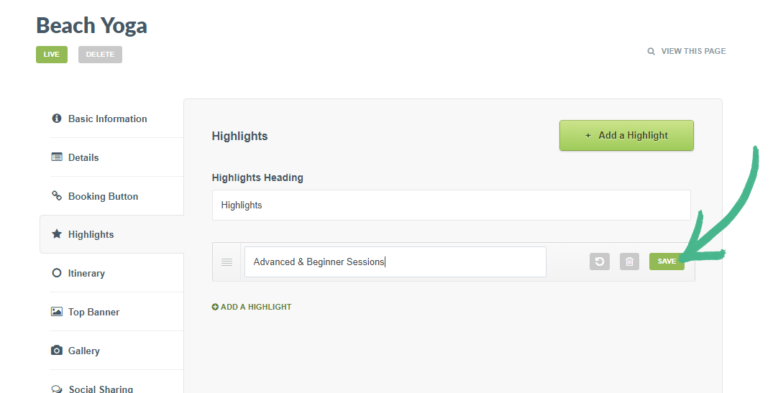Open the View This Page link
773x393 pixels.
pos(693,52)
